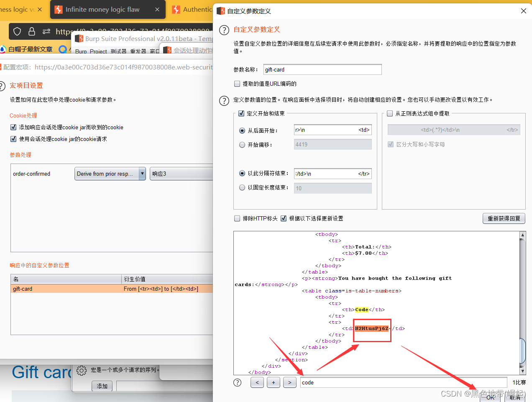Click the 名 column header in parameter table
532x402 pixels.
click(x=66, y=279)
